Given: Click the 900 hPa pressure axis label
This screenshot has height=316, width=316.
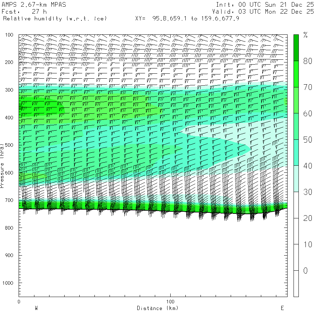Looking at the screenshot, I should pos(9,255).
